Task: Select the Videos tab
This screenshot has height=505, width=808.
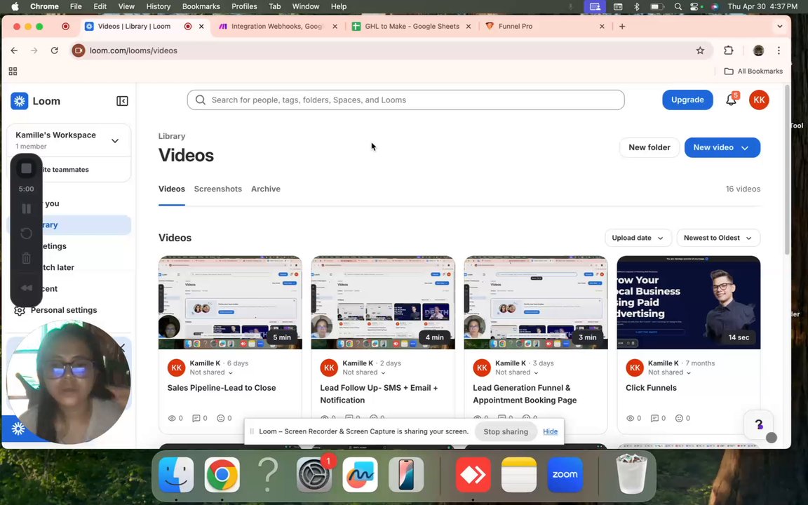Action: coord(172,189)
